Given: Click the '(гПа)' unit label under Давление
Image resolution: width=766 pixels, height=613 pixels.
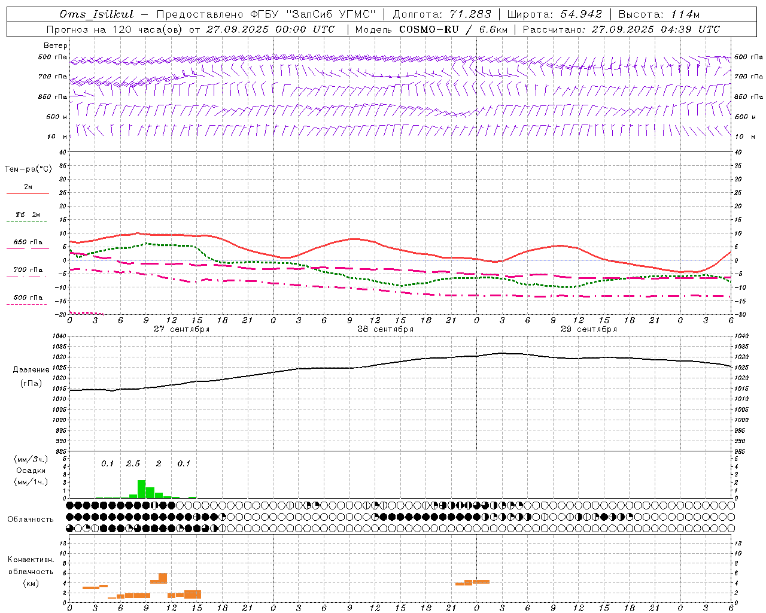Looking at the screenshot, I should click(x=31, y=384).
